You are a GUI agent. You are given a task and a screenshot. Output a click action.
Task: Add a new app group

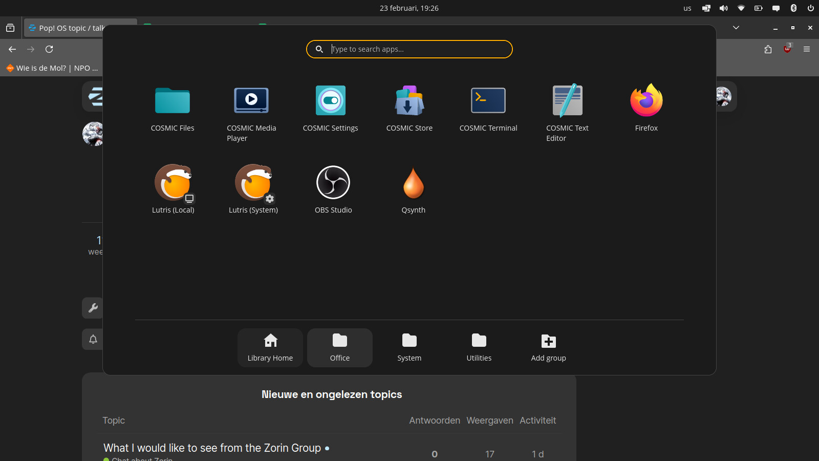[x=549, y=348]
